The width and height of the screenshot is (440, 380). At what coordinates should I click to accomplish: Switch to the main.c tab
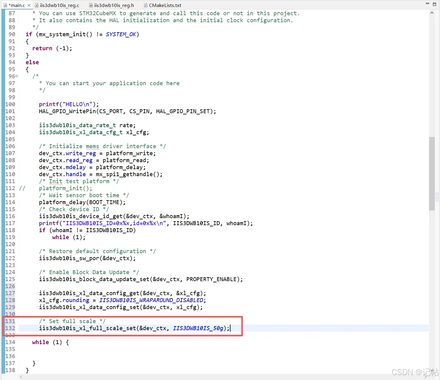click(17, 5)
